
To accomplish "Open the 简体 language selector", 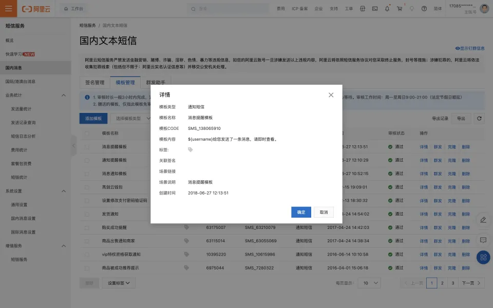I will click(438, 9).
